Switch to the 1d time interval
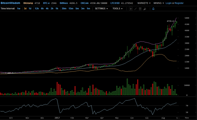 30,9
